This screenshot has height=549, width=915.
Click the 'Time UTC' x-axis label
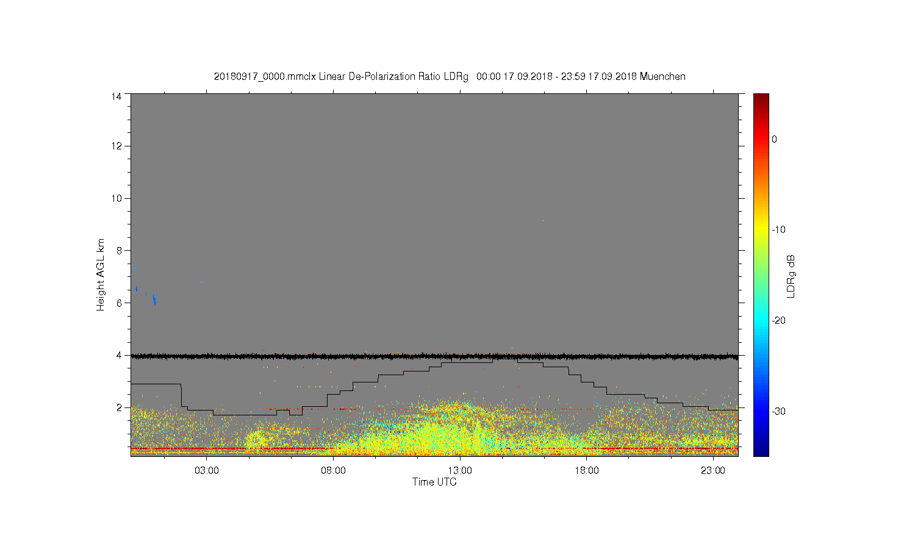point(434,482)
